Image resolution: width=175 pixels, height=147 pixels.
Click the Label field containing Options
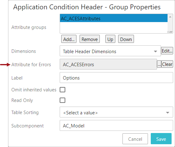pyautogui.click(x=116, y=78)
